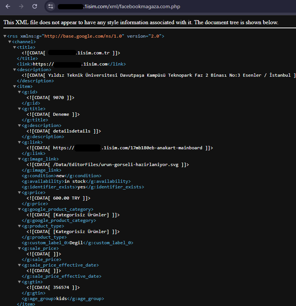This screenshot has height=306, width=296.
Task: Collapse the channel description node
Action: (15, 70)
